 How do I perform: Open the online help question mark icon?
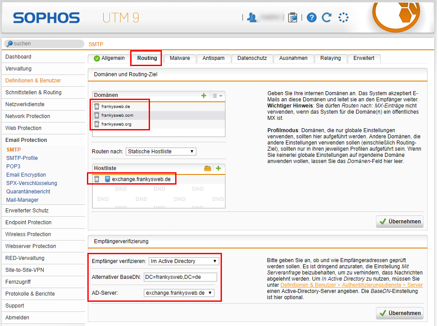pos(312,18)
